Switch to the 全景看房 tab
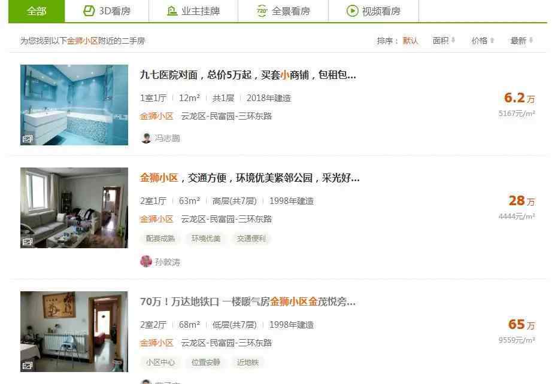The height and width of the screenshot is (384, 552). 283,11
